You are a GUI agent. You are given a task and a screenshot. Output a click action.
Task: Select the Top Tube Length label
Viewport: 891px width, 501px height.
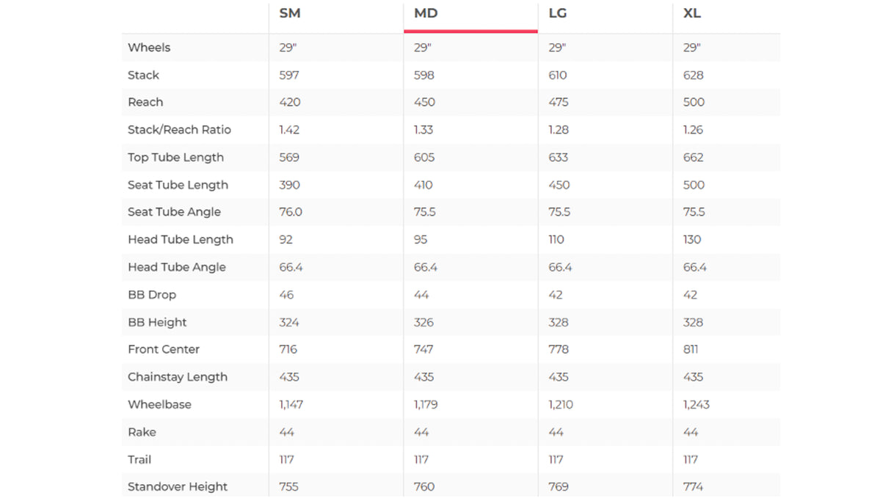[x=175, y=157]
